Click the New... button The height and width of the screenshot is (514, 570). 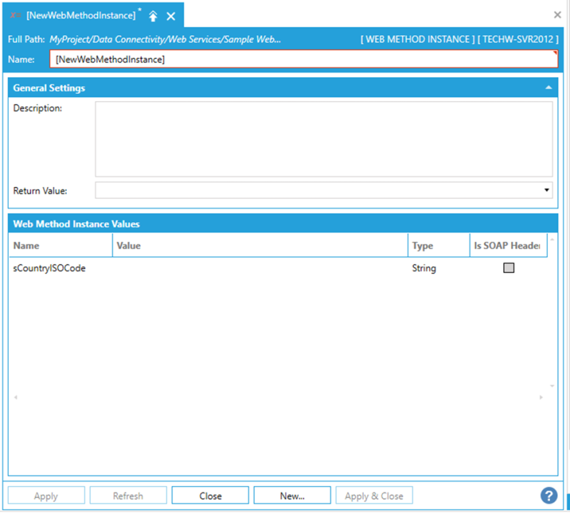[x=292, y=495]
